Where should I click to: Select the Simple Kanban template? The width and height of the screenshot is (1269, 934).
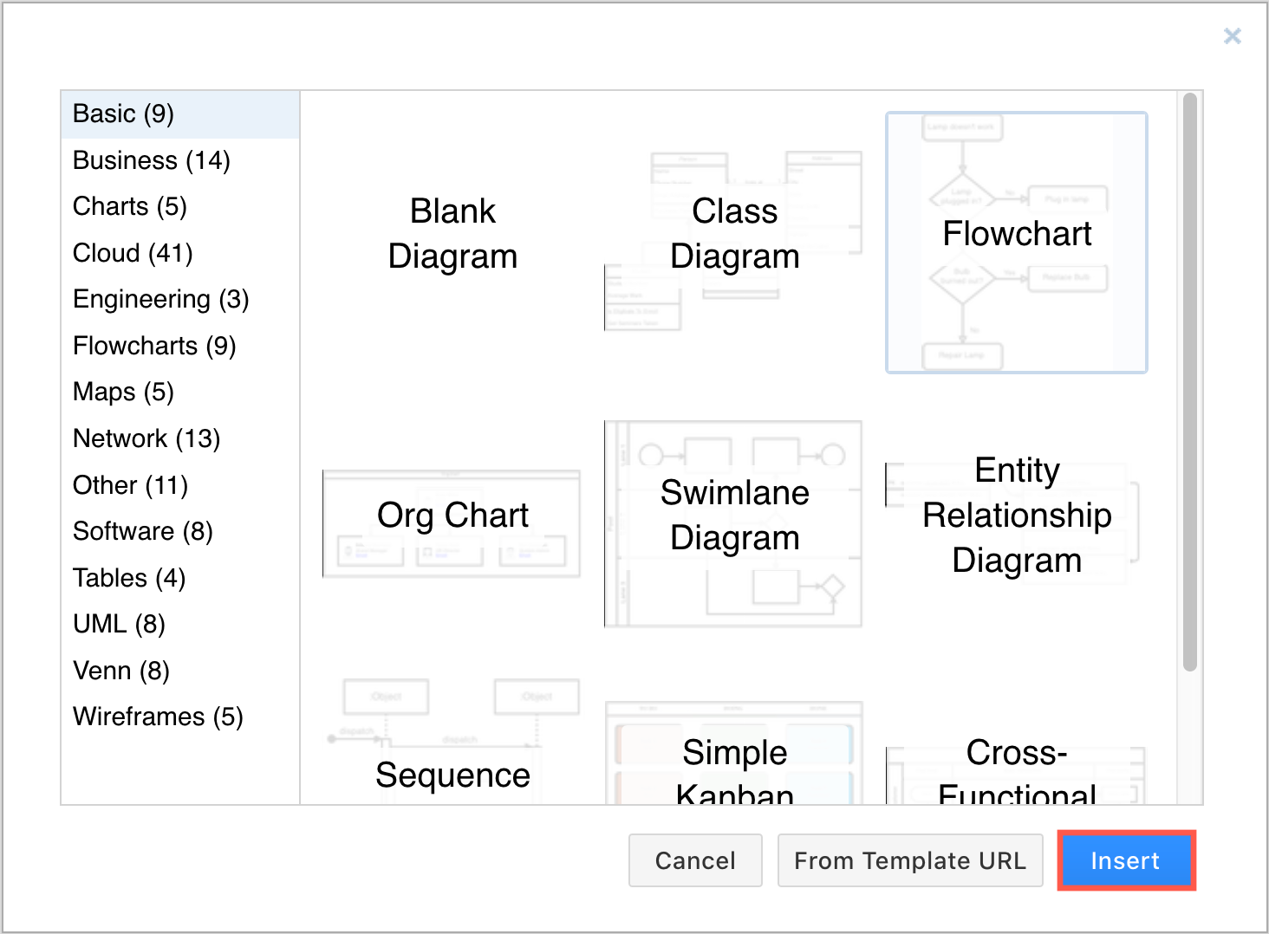coord(734,762)
